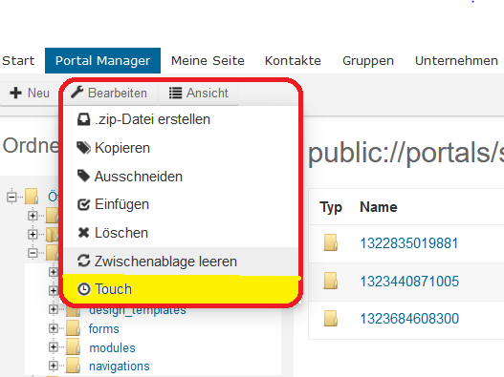Screen dimensions: 504x377
Task: Switch to the Gruppen tab
Action: (368, 61)
